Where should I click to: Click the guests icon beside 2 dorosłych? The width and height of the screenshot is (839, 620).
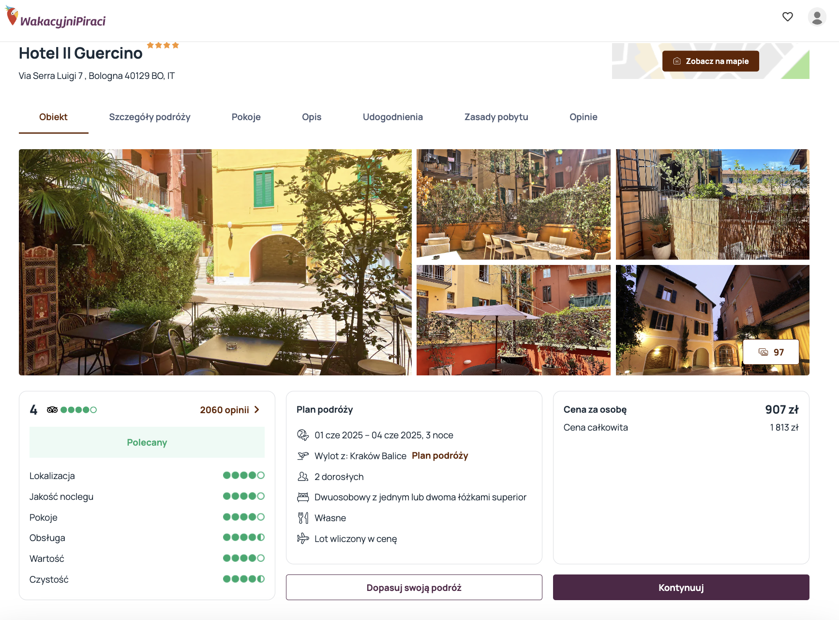point(303,477)
